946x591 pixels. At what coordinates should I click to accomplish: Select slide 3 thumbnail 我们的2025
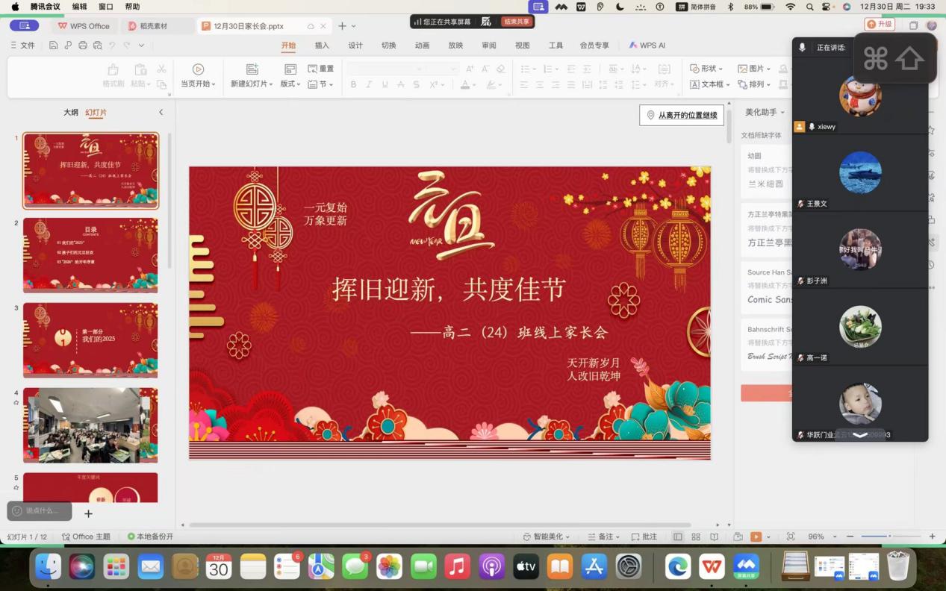[x=90, y=340]
